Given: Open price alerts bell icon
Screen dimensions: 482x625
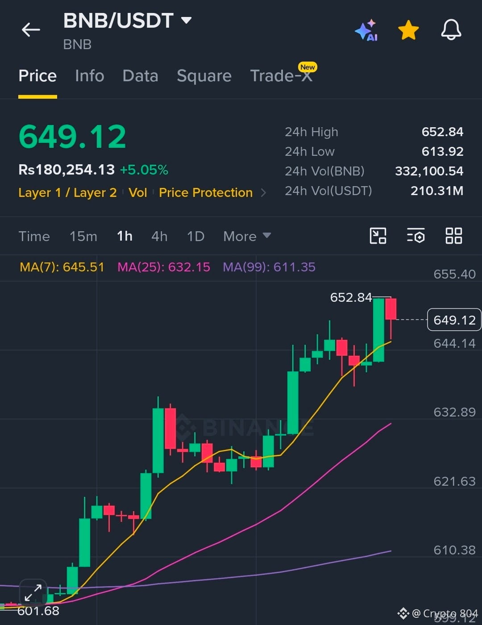Looking at the screenshot, I should click(451, 30).
